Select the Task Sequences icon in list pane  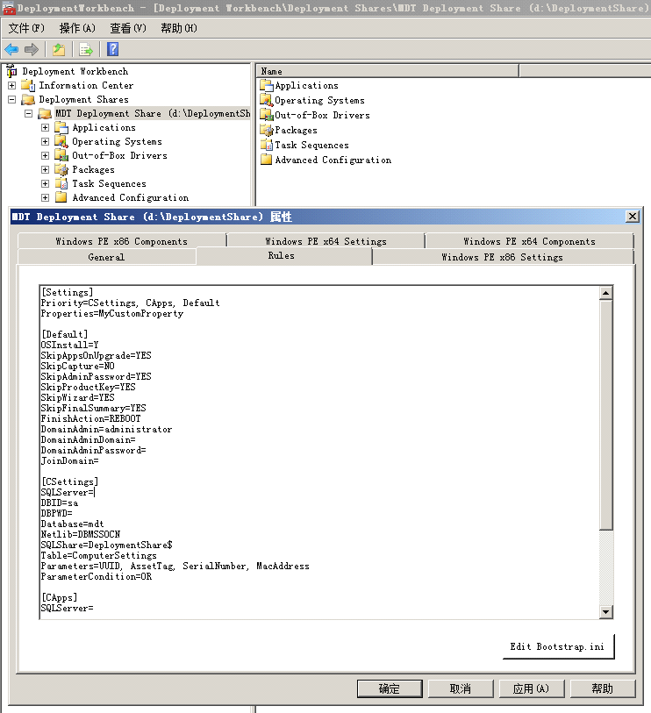267,145
